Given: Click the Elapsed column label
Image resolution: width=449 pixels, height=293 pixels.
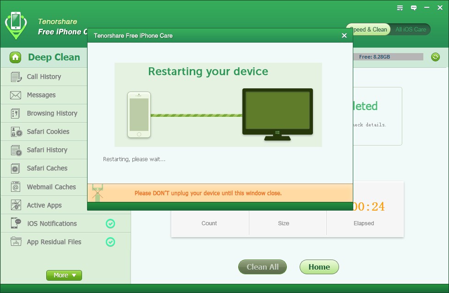Looking at the screenshot, I should click(364, 223).
